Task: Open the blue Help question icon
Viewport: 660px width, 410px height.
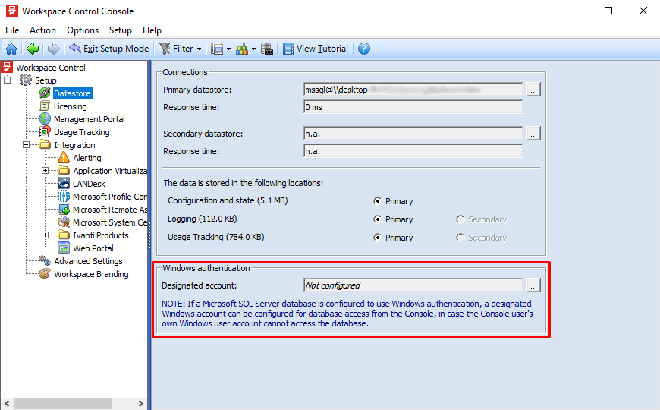Action: [364, 49]
